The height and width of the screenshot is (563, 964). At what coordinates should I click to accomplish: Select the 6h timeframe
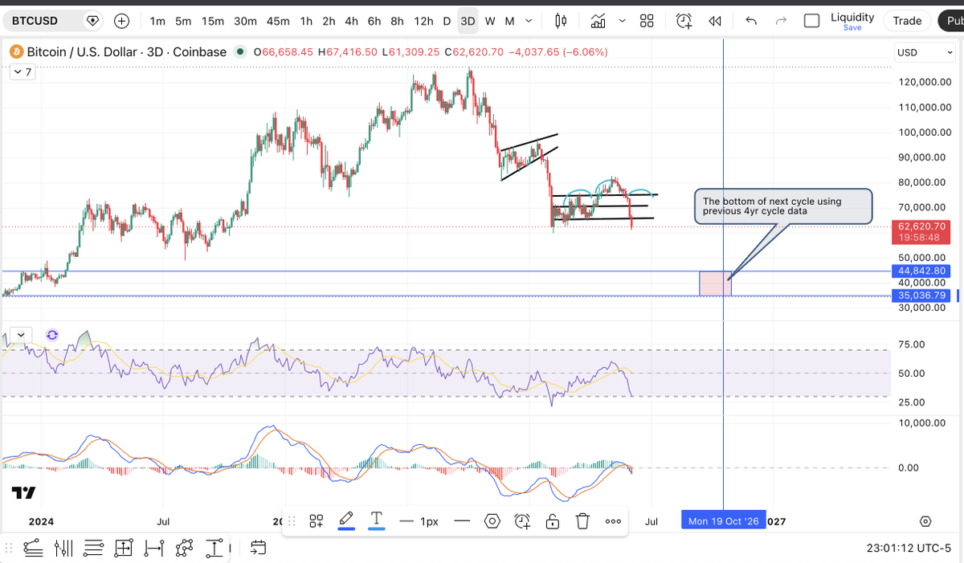tap(374, 21)
